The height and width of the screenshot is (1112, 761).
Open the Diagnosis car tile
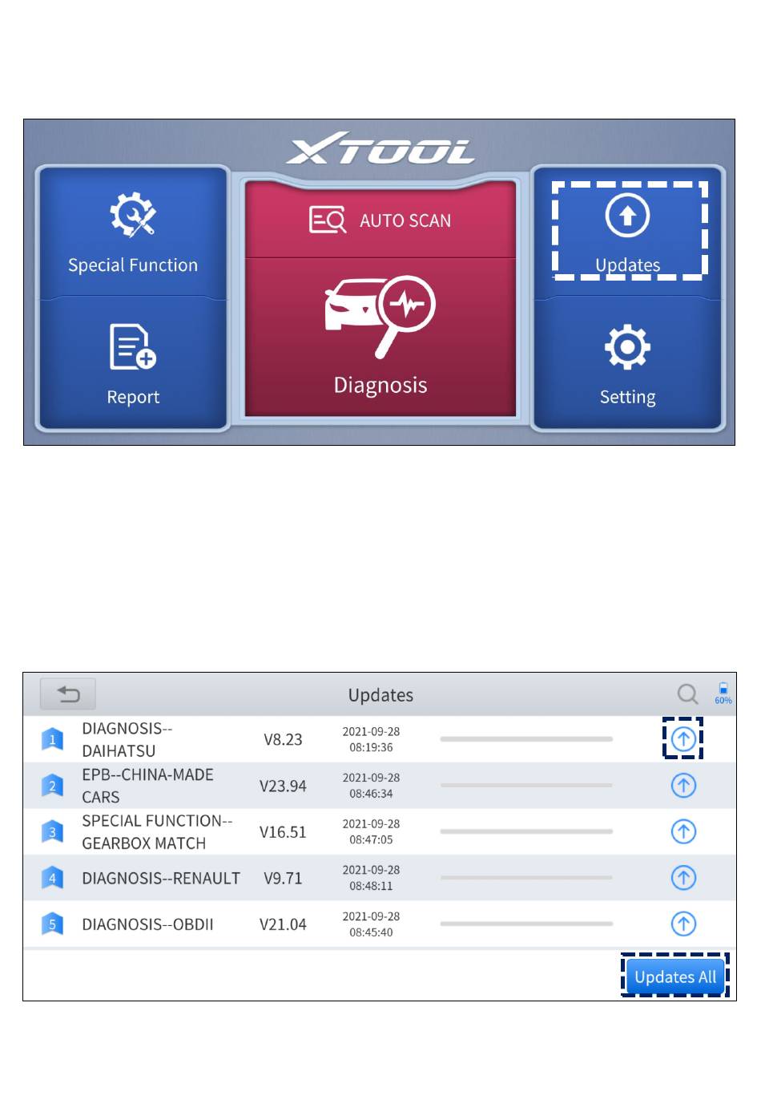click(380, 338)
